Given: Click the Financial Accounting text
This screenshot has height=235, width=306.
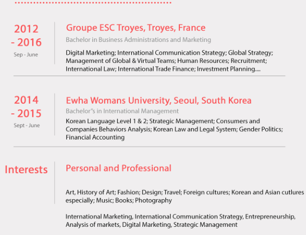Looking at the screenshot, I should tap(95, 137).
